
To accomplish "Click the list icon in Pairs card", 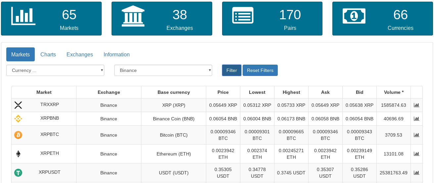I will (243, 15).
